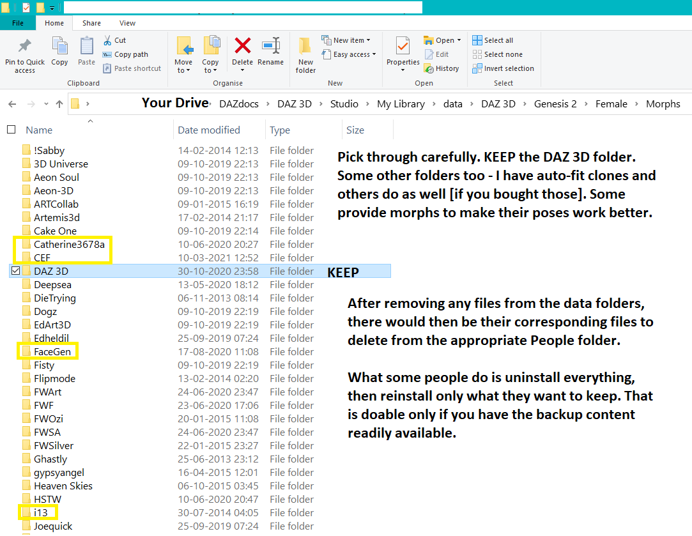Select the DieTrying folder
Image resolution: width=692 pixels, height=536 pixels.
click(x=55, y=298)
